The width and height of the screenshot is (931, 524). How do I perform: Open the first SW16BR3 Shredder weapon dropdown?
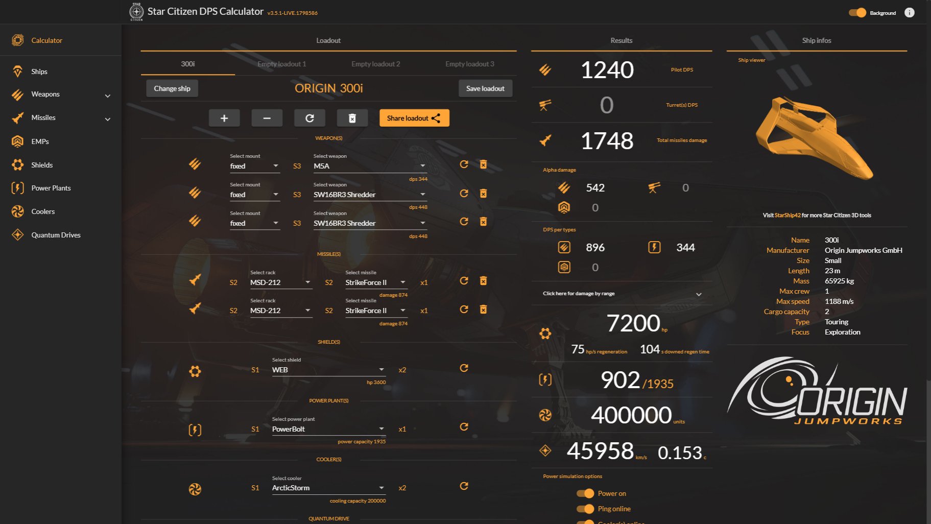[x=370, y=195]
